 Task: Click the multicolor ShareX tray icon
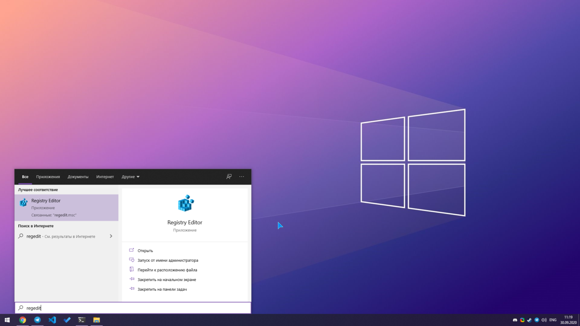(x=522, y=320)
